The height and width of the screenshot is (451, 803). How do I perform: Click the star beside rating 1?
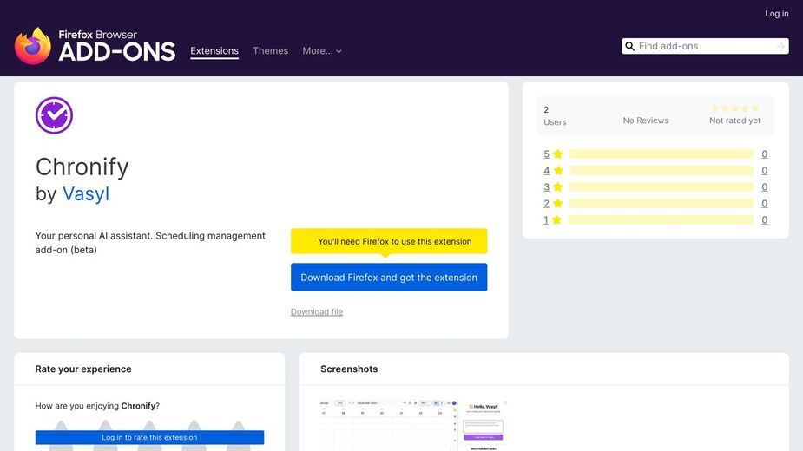(556, 219)
